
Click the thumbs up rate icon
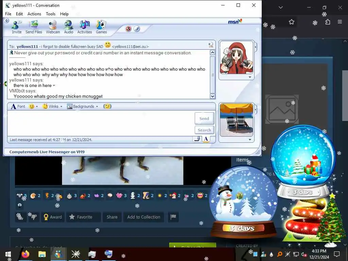[x=20, y=216]
